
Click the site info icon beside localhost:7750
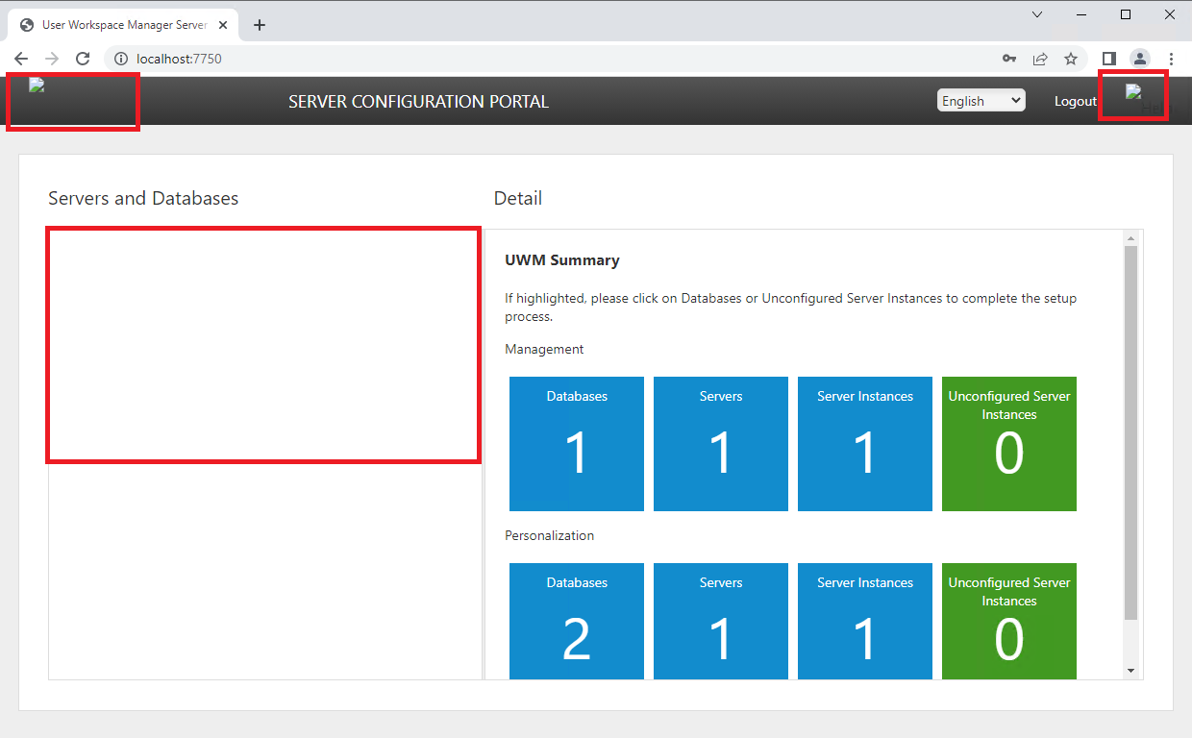(x=120, y=59)
